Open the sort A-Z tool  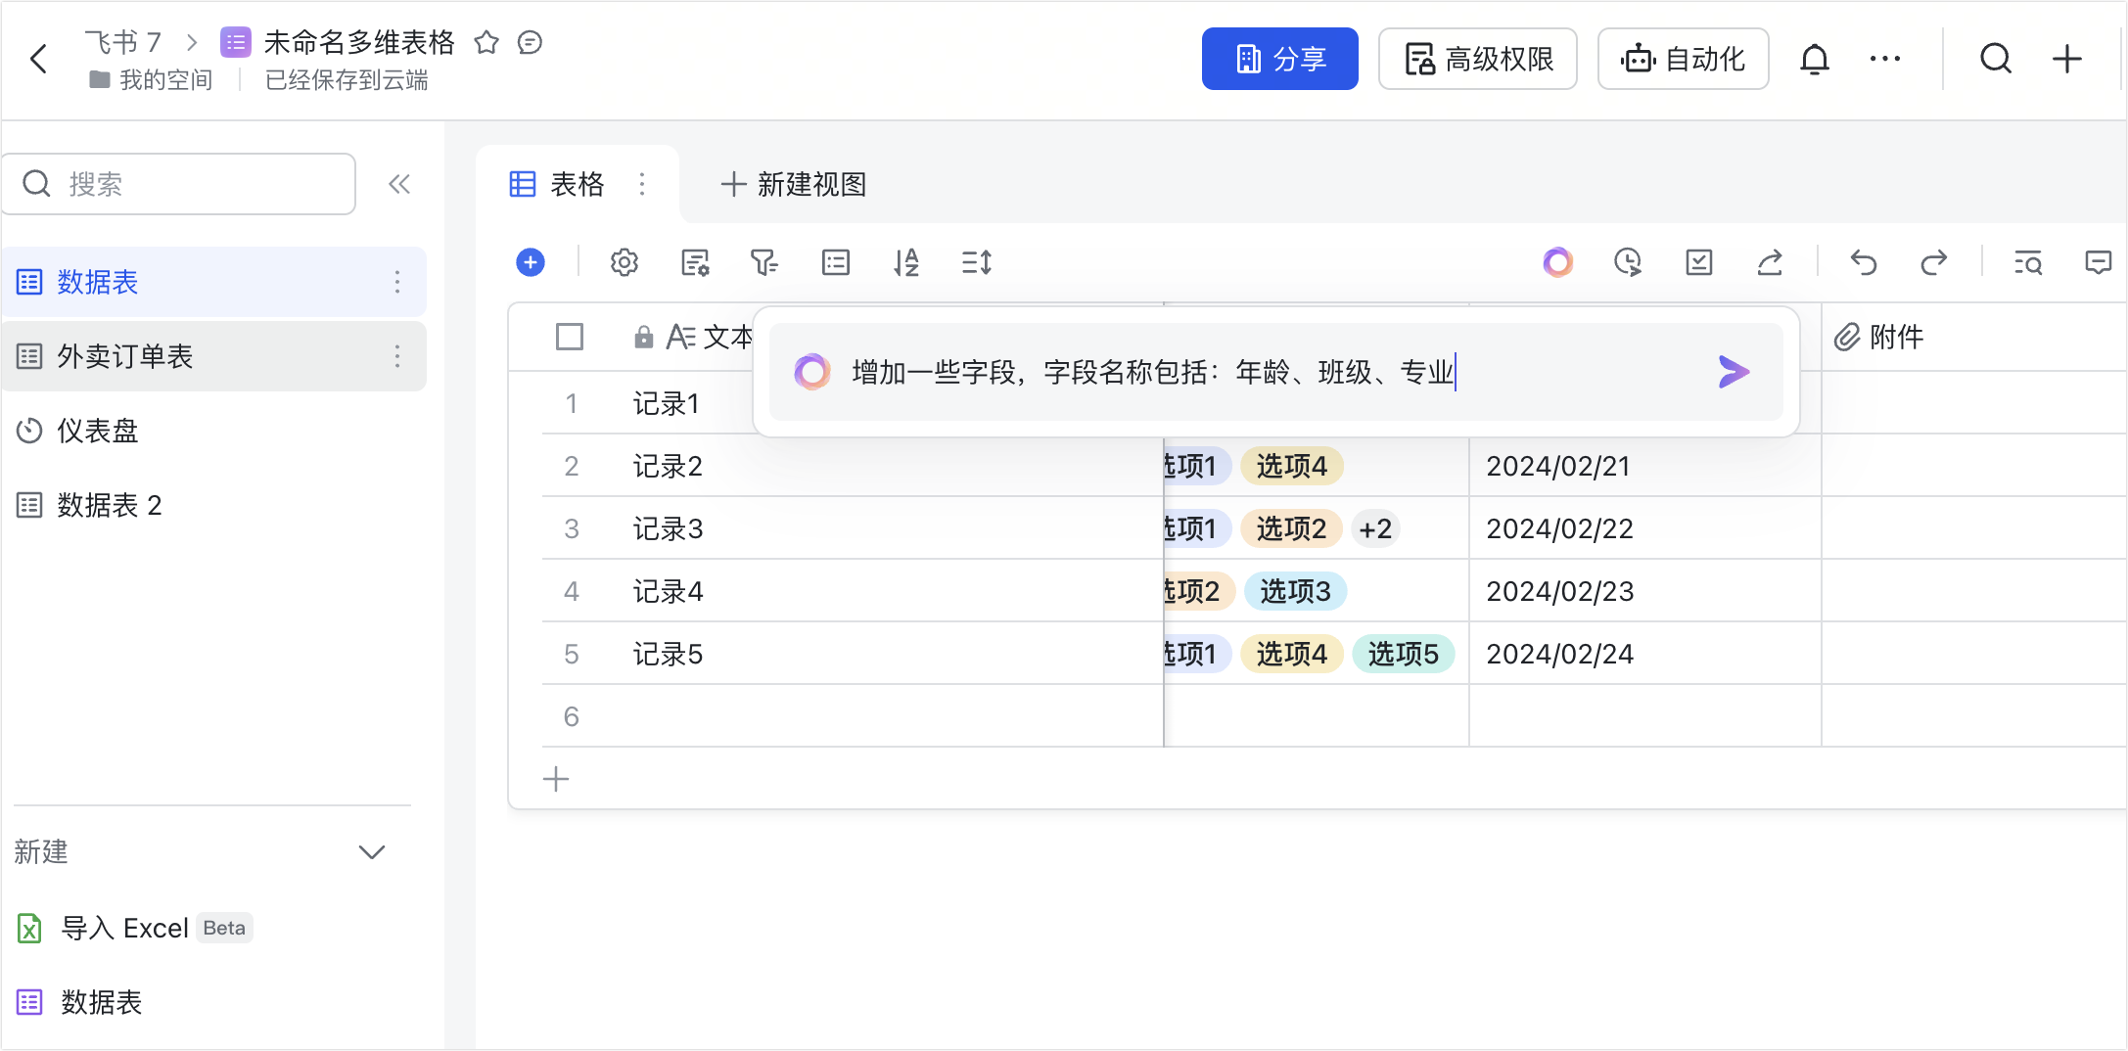[x=906, y=262]
